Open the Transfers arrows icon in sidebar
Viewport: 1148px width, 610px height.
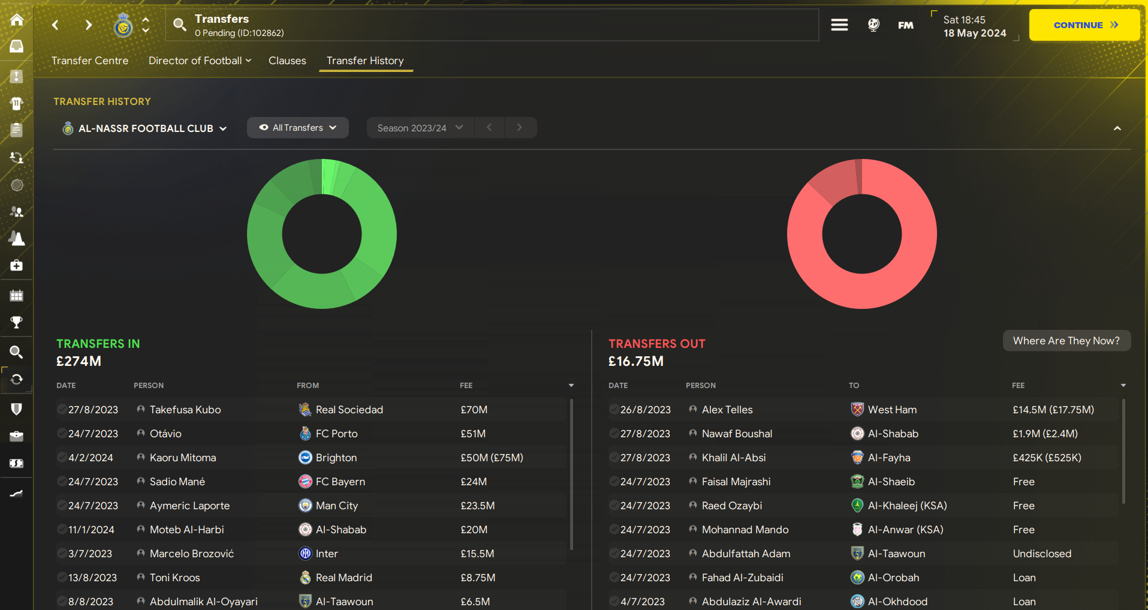pos(17,379)
